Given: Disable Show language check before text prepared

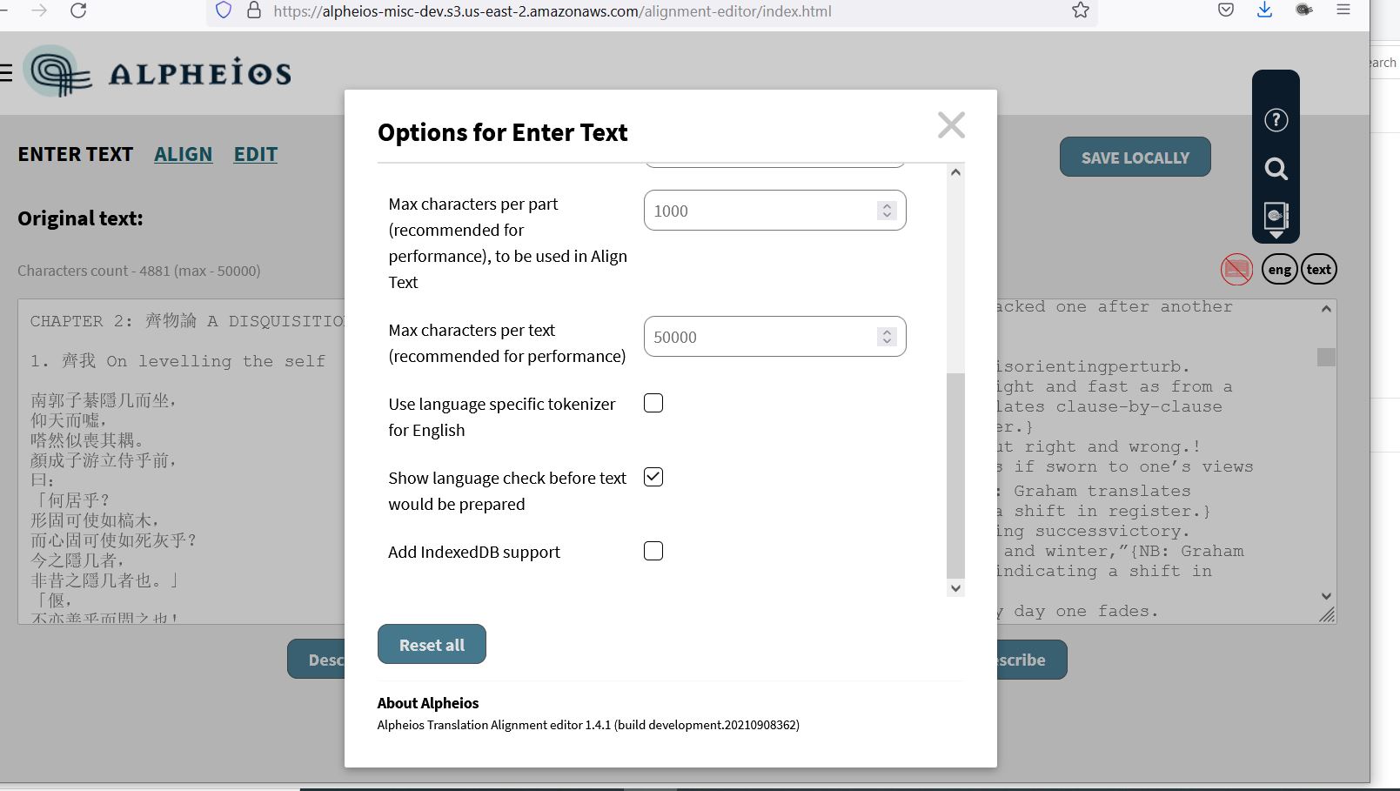Looking at the screenshot, I should (x=653, y=476).
